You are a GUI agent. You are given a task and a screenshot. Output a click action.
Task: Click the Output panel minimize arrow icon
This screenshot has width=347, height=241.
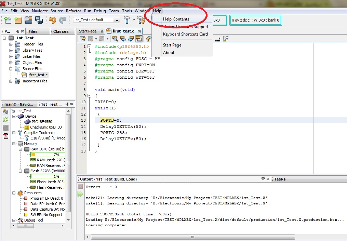point(263,179)
